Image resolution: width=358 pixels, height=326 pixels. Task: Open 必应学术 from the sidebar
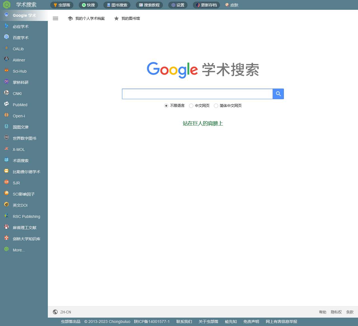(x=20, y=26)
